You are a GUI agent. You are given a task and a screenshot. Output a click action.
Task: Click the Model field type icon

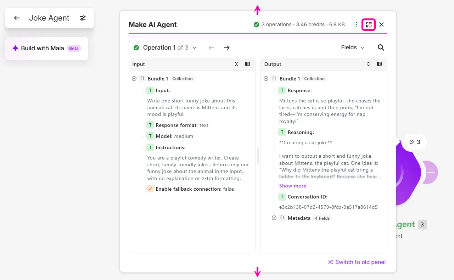pyautogui.click(x=150, y=136)
